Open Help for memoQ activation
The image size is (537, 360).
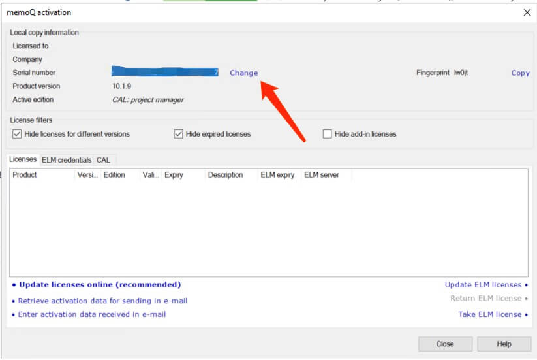pyautogui.click(x=504, y=344)
